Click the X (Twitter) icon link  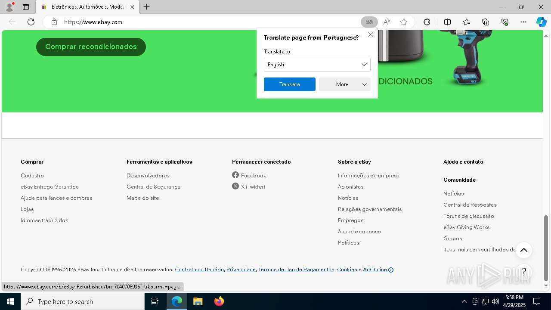[235, 186]
